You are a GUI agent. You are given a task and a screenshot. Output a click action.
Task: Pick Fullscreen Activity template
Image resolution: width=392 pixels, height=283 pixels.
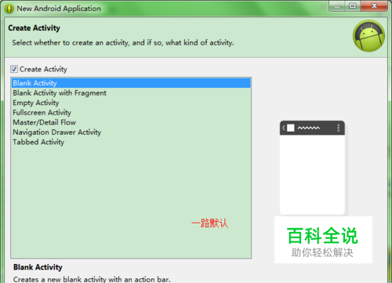tap(131, 113)
